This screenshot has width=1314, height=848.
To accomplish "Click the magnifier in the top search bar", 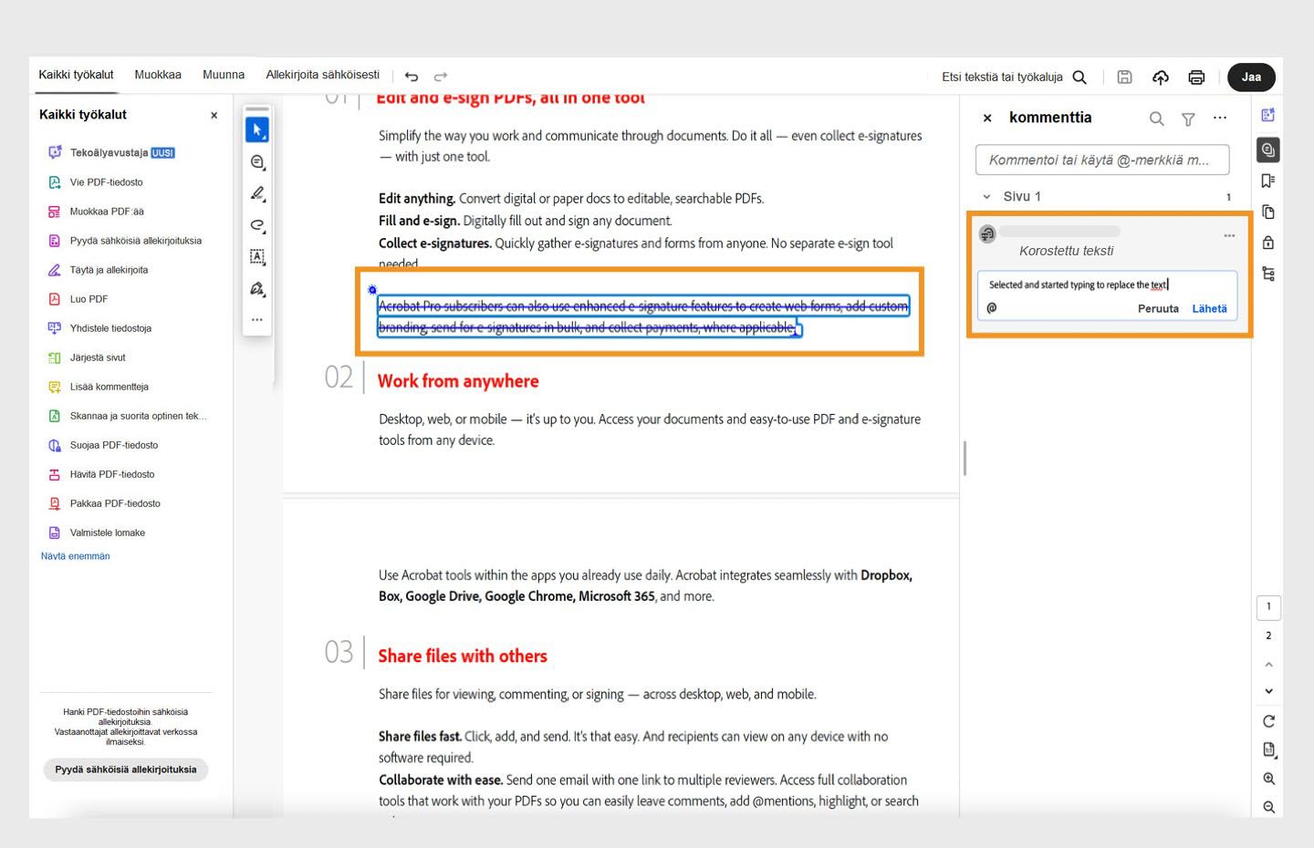I will tap(1079, 78).
